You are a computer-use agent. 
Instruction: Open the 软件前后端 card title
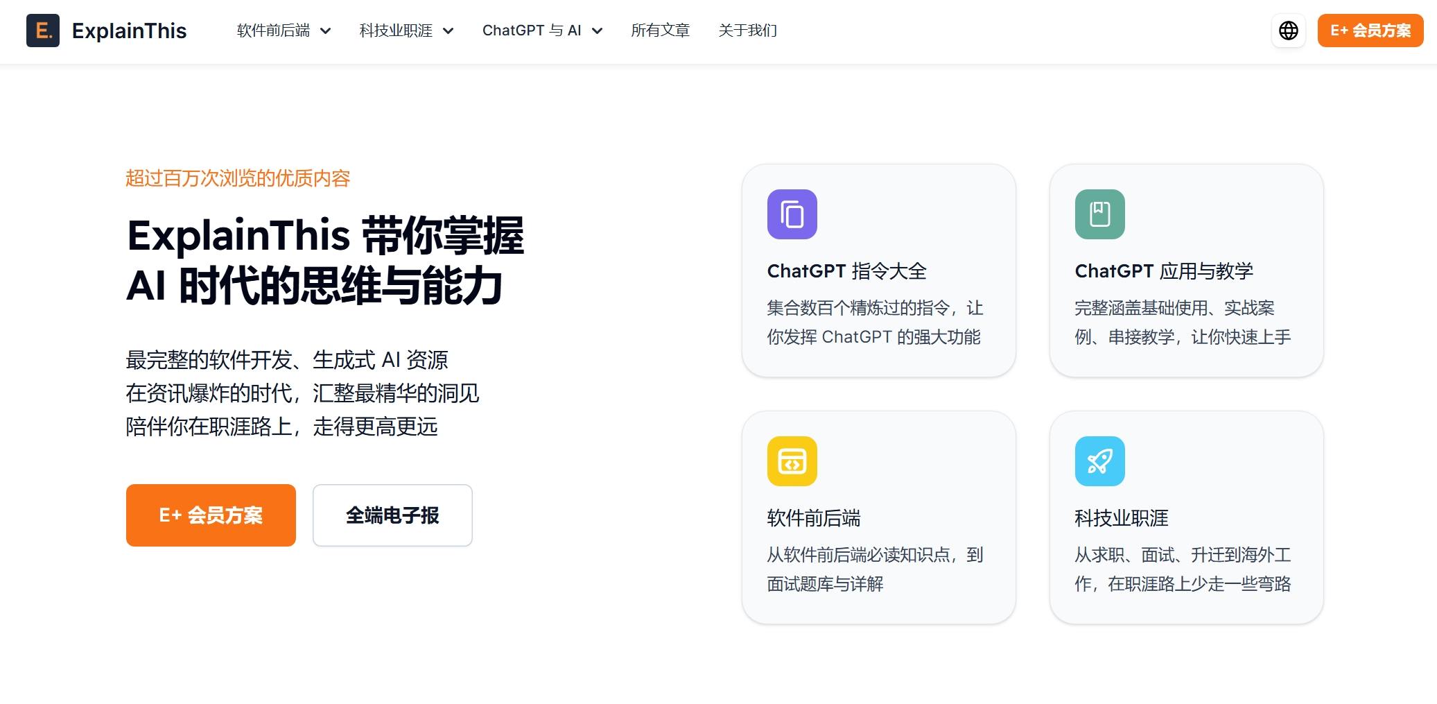[x=814, y=518]
